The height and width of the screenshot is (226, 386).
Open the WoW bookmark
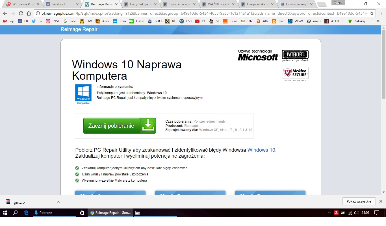click(x=296, y=21)
